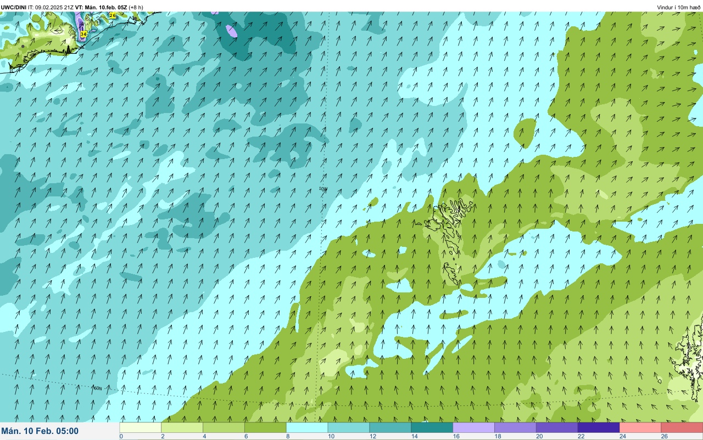This screenshot has height=440, width=703.
Task: Click the '(+8 h)' forecast offset text
Action: point(136,7)
